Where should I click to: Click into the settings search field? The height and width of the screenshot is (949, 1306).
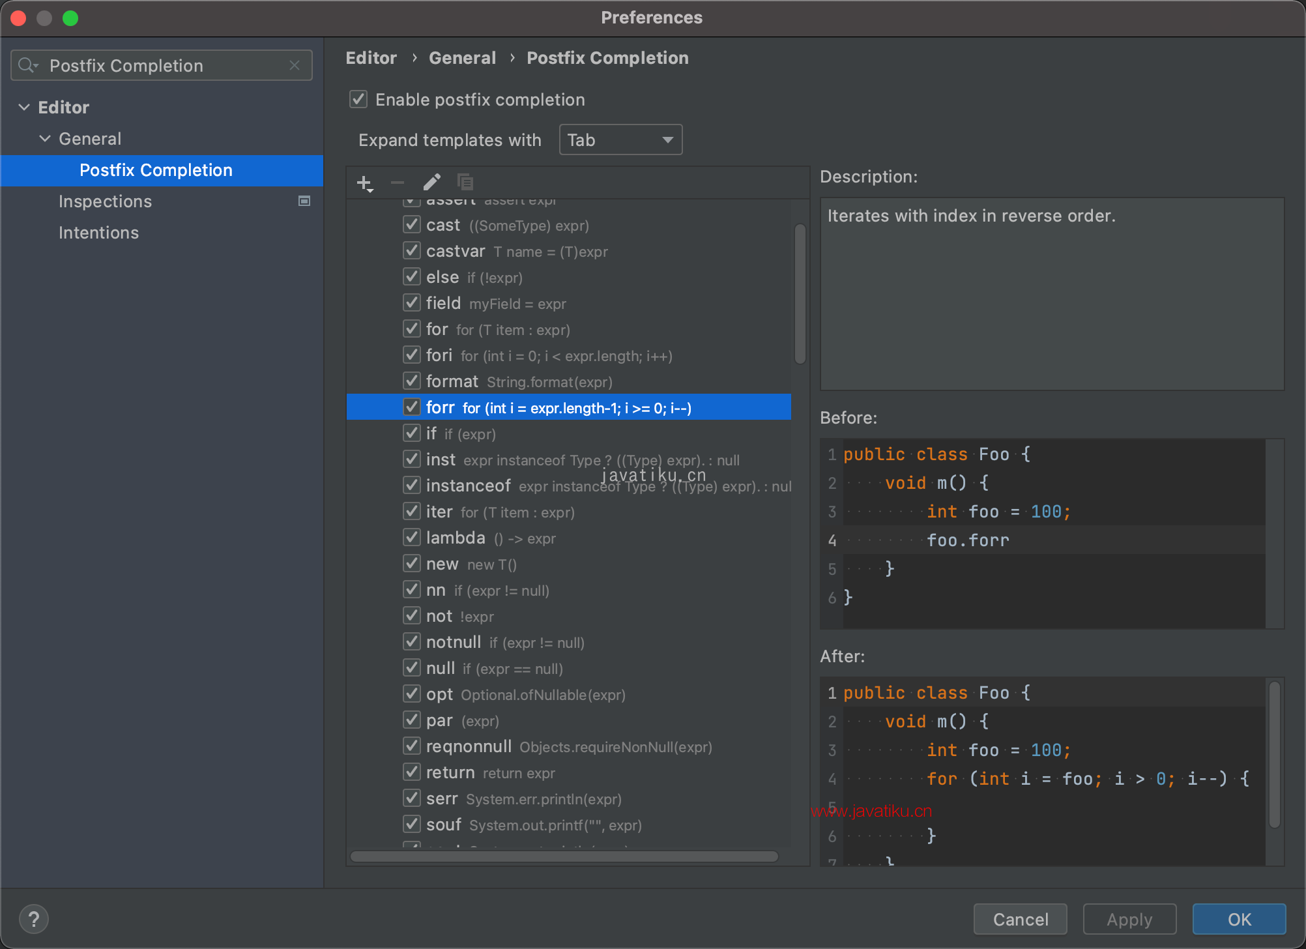[x=162, y=65]
